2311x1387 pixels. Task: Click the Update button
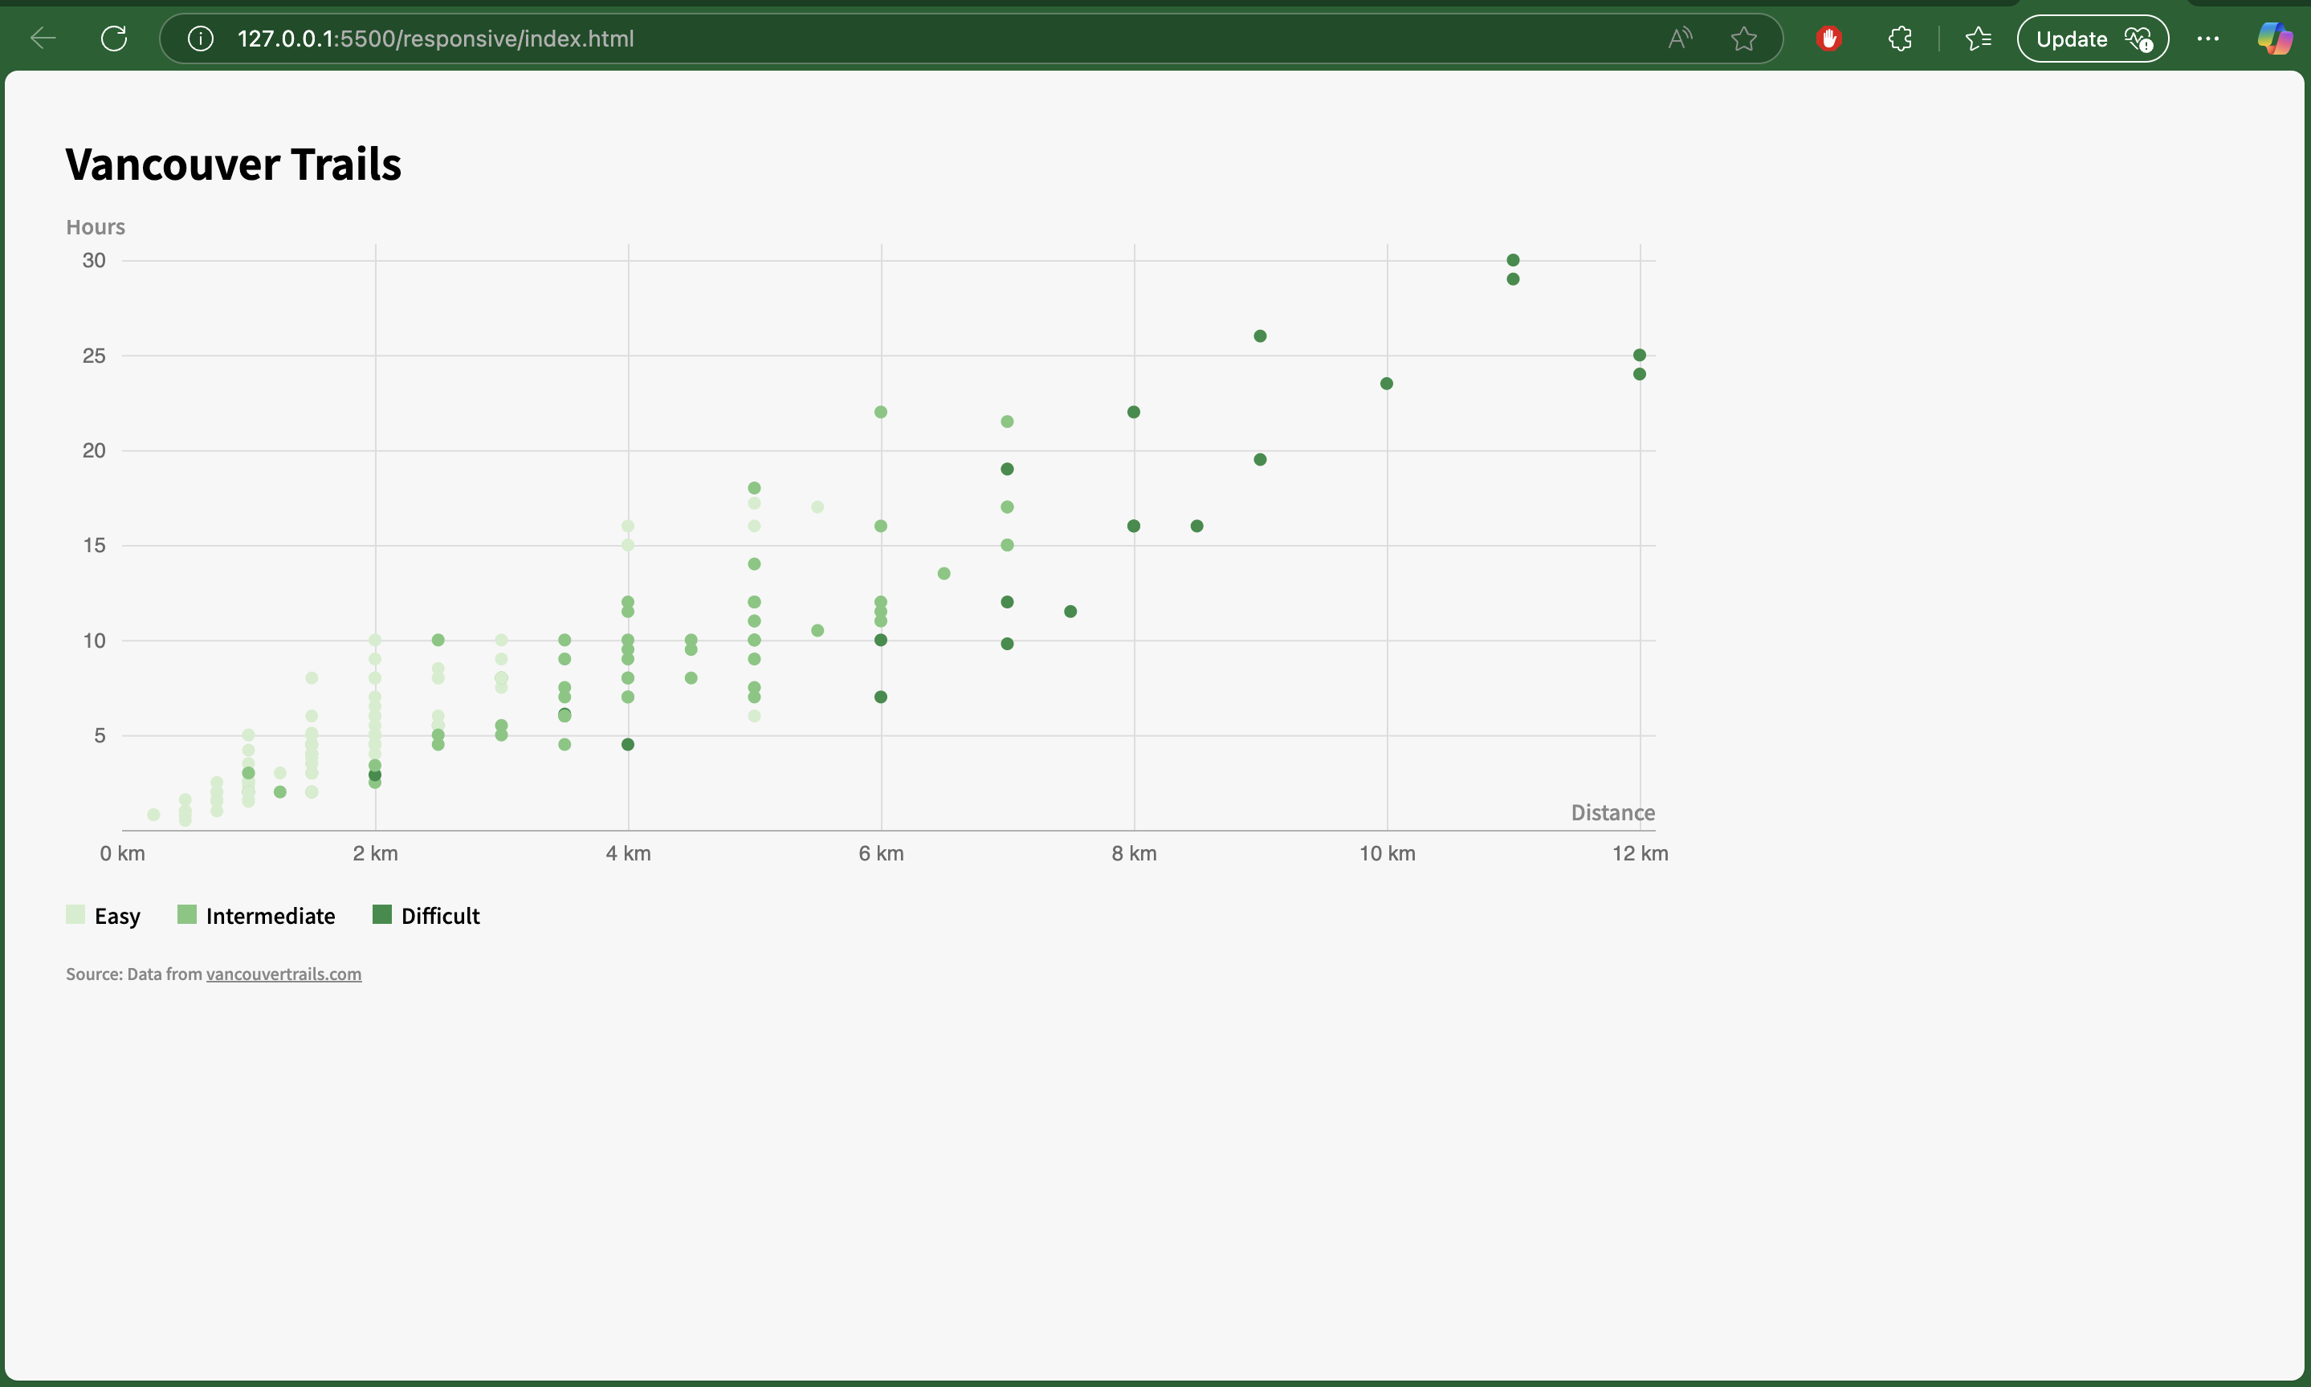coord(2093,39)
